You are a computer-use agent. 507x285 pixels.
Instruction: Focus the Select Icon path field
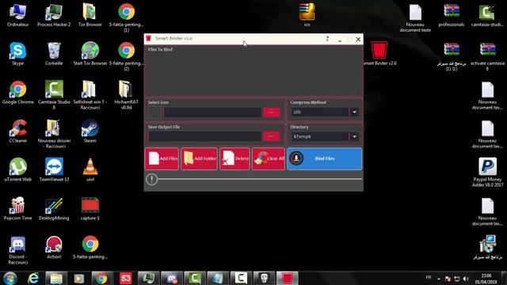coord(212,112)
